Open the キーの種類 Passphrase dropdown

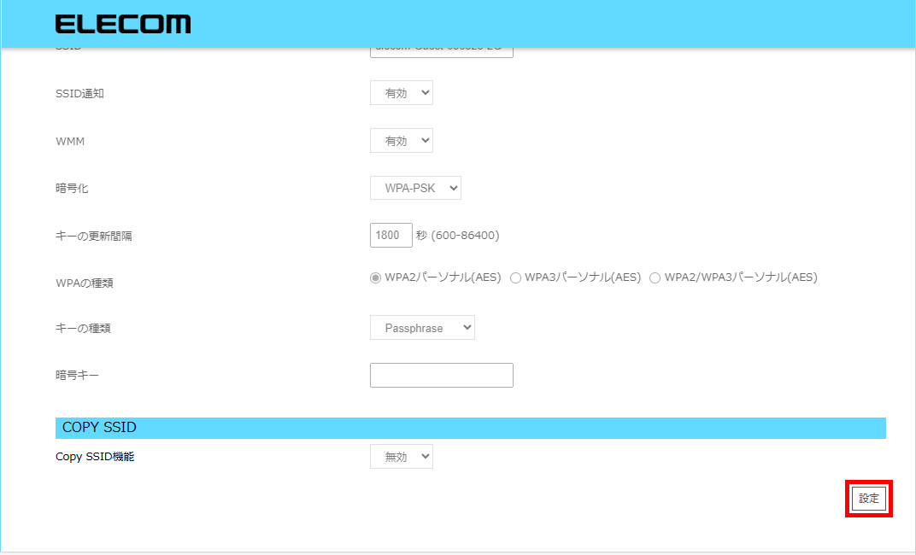[422, 327]
